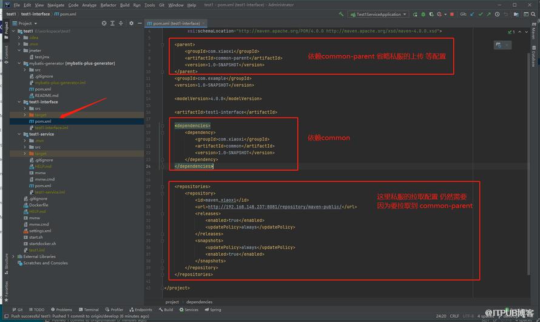The height and width of the screenshot is (322, 540).
Task: Open the run-anything window icon beside search
Action: (x=526, y=15)
